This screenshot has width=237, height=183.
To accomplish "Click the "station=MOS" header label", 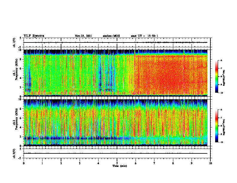I will click(111, 36).
